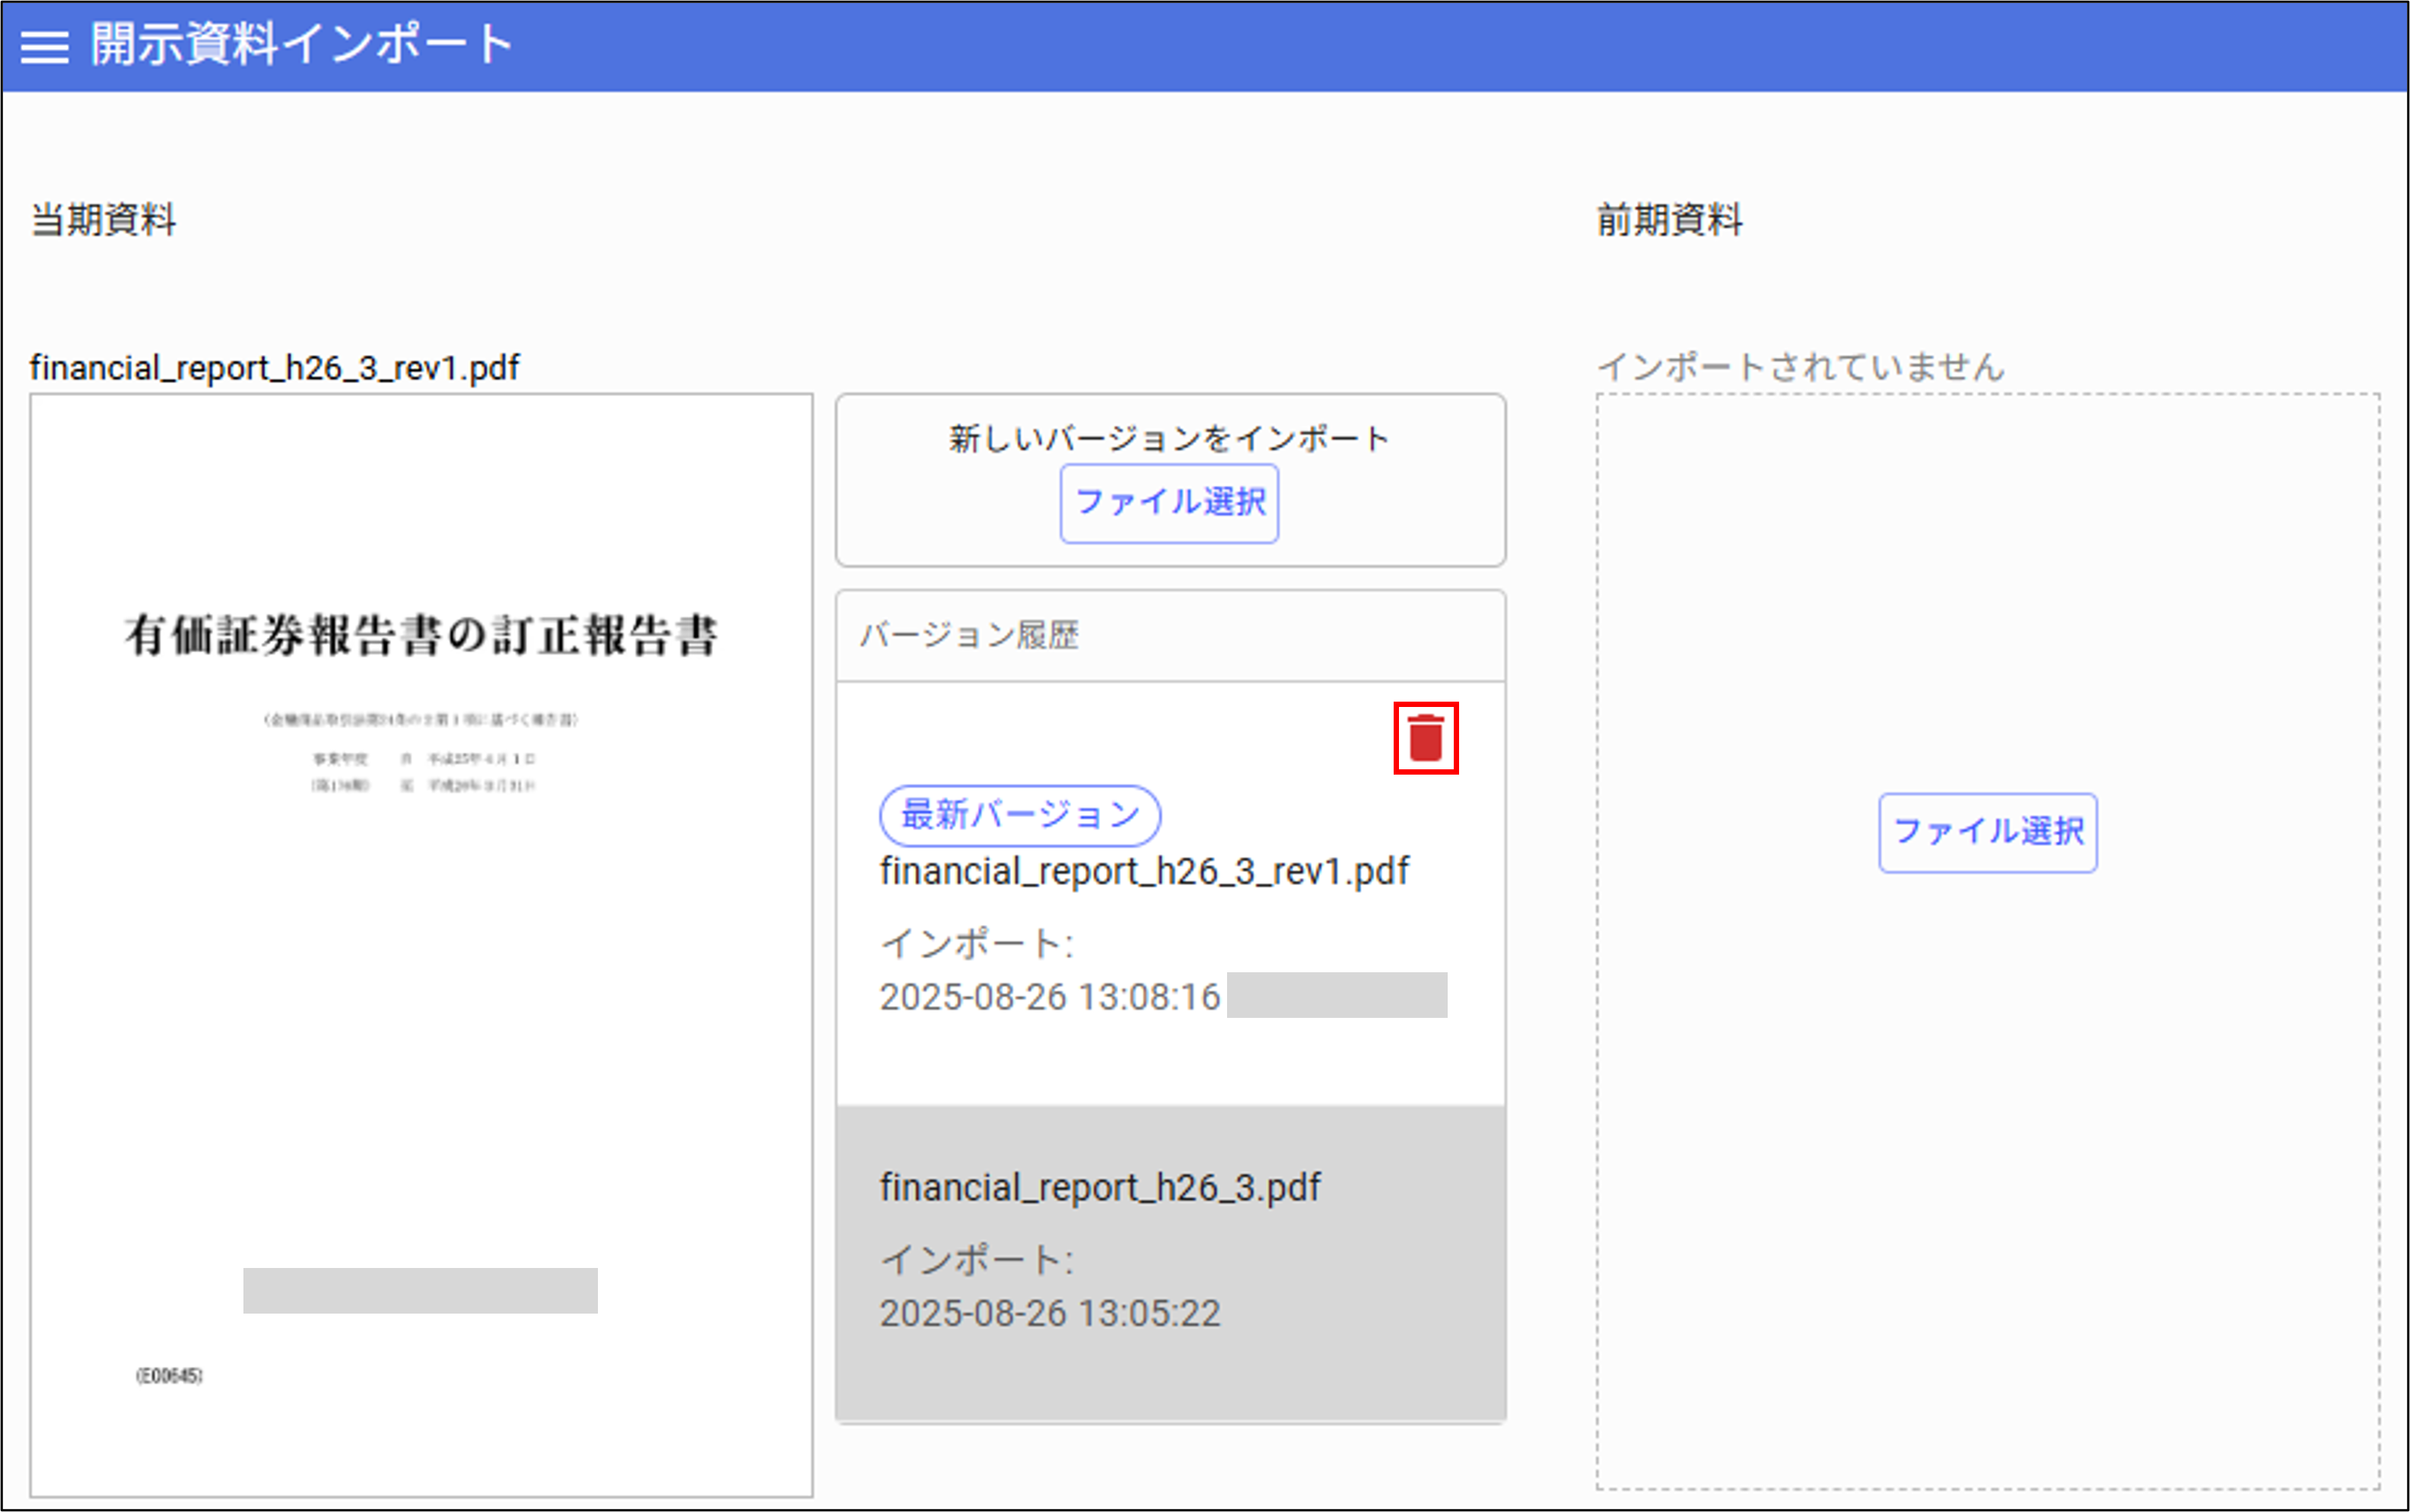Click the 有価証券報告書の訂正報告書 title in preview

click(x=420, y=636)
